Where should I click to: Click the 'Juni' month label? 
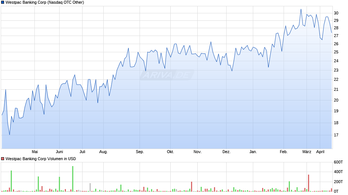point(59,152)
